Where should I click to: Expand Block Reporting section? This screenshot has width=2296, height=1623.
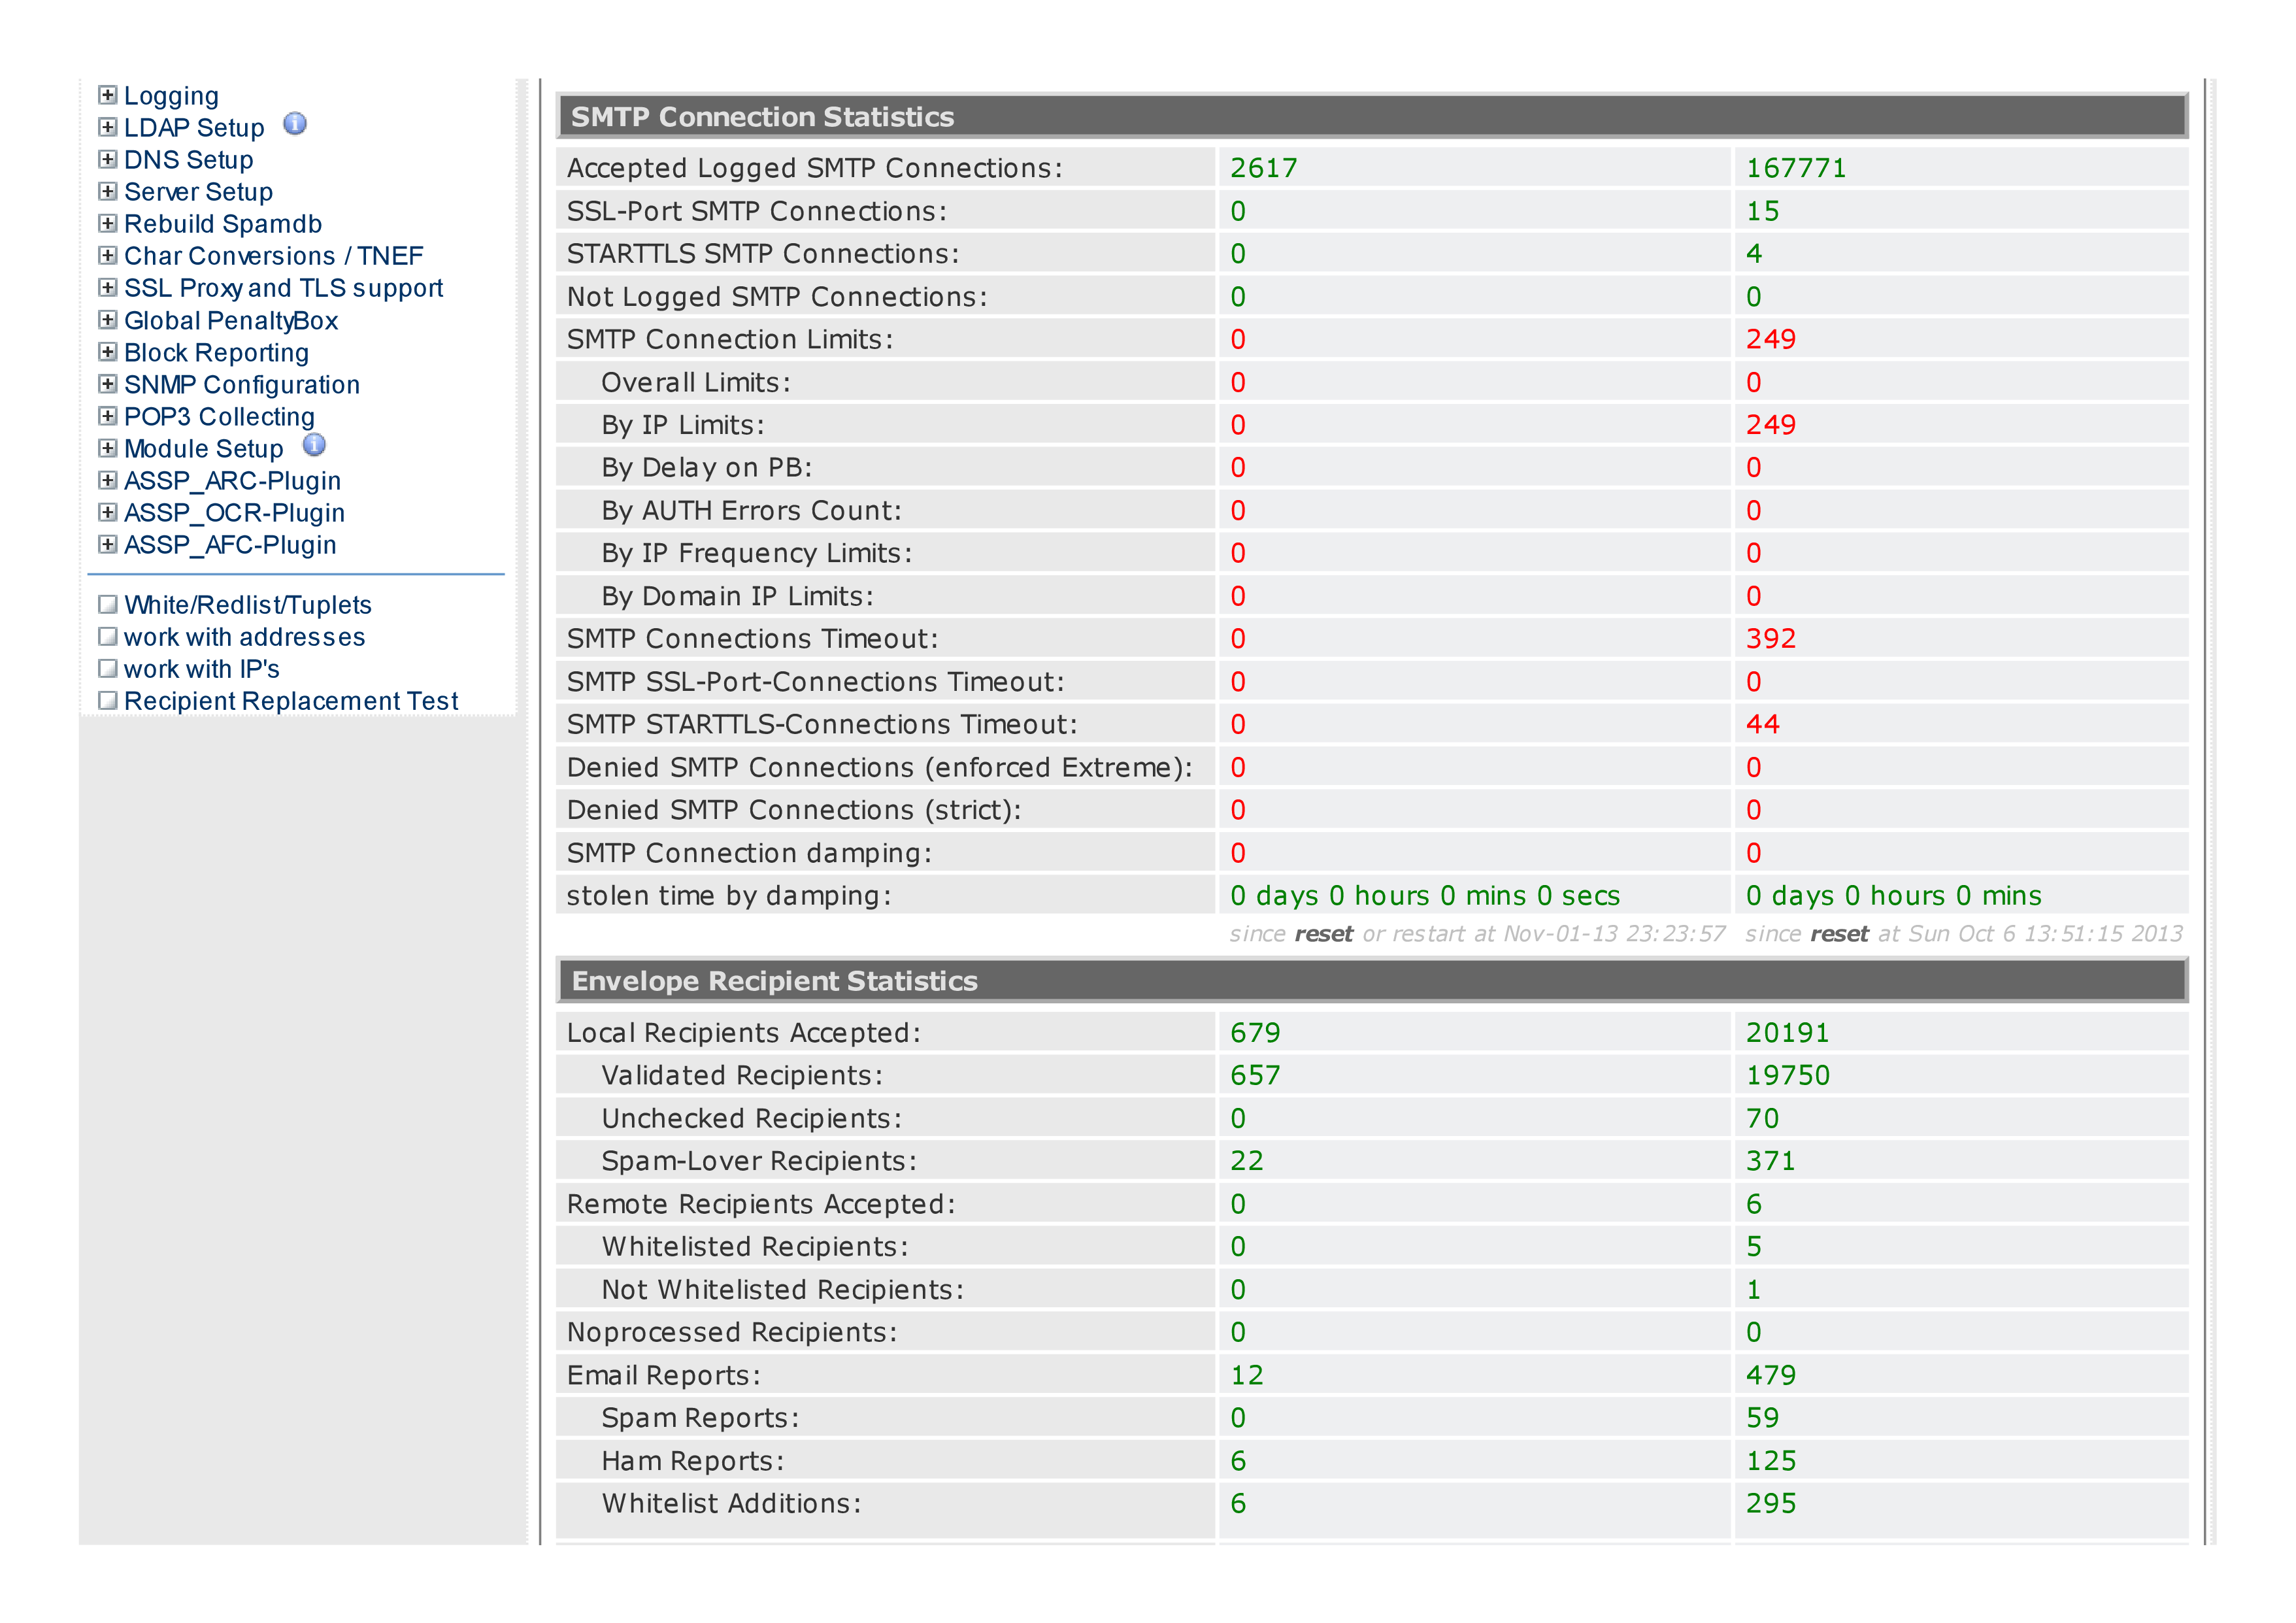[x=108, y=352]
